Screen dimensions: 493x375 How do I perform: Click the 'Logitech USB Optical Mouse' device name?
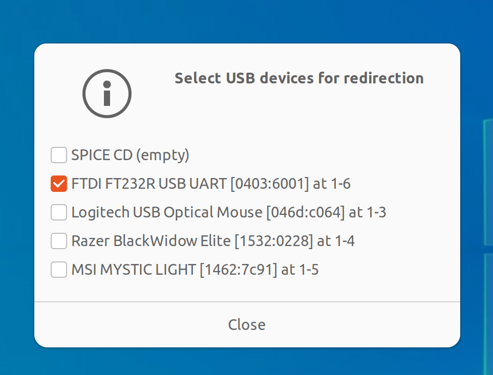(x=166, y=212)
